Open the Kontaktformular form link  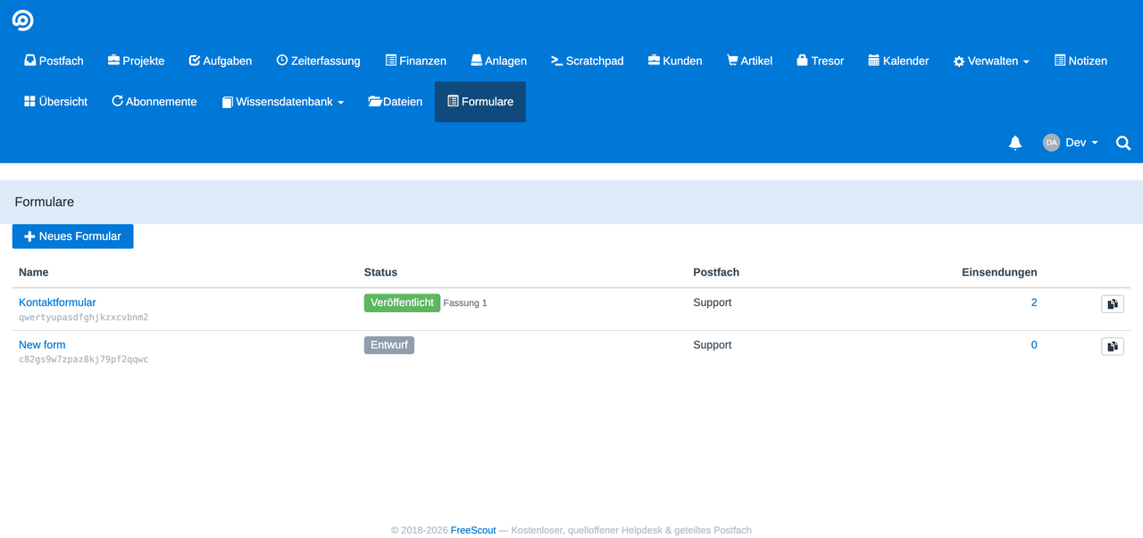57,302
